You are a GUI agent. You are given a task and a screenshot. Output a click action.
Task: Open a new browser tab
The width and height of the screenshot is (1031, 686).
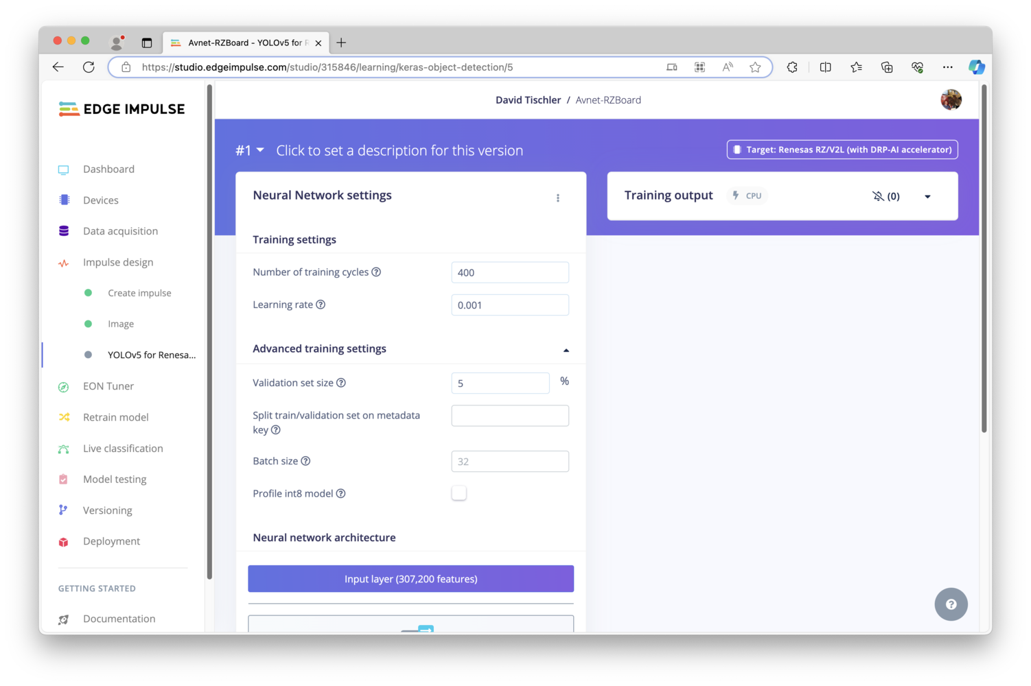point(341,43)
